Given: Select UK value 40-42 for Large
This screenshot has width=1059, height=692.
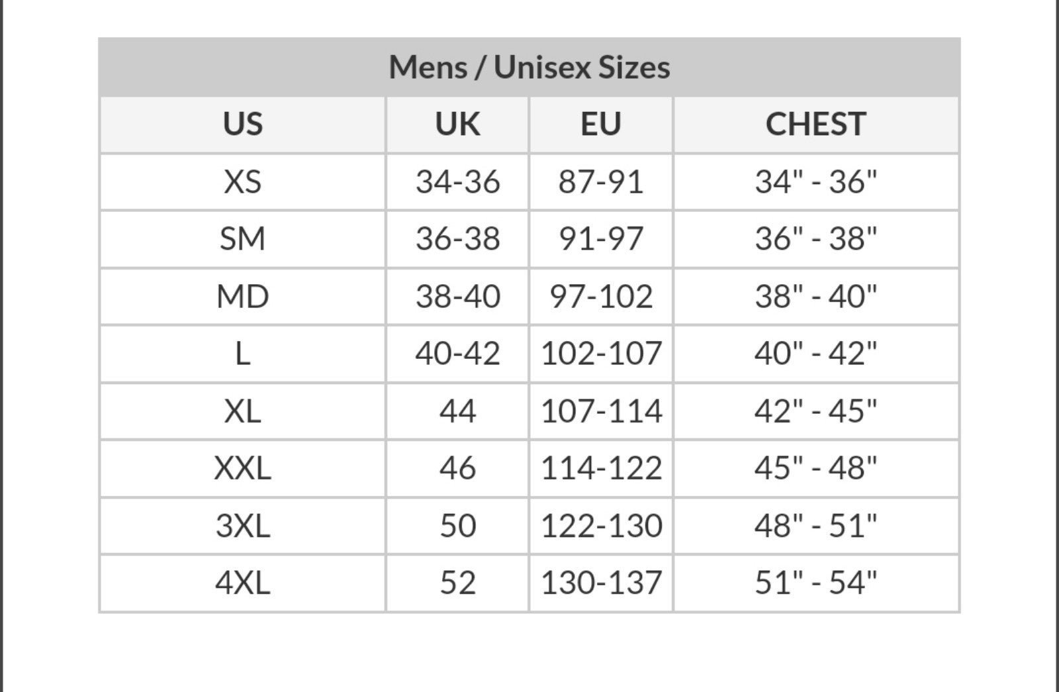Looking at the screenshot, I should tap(457, 354).
